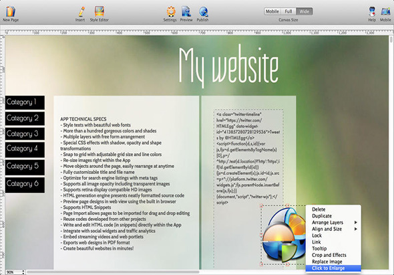Click the Category 4 button
Viewport: 394px width, 275px height.
[25, 149]
